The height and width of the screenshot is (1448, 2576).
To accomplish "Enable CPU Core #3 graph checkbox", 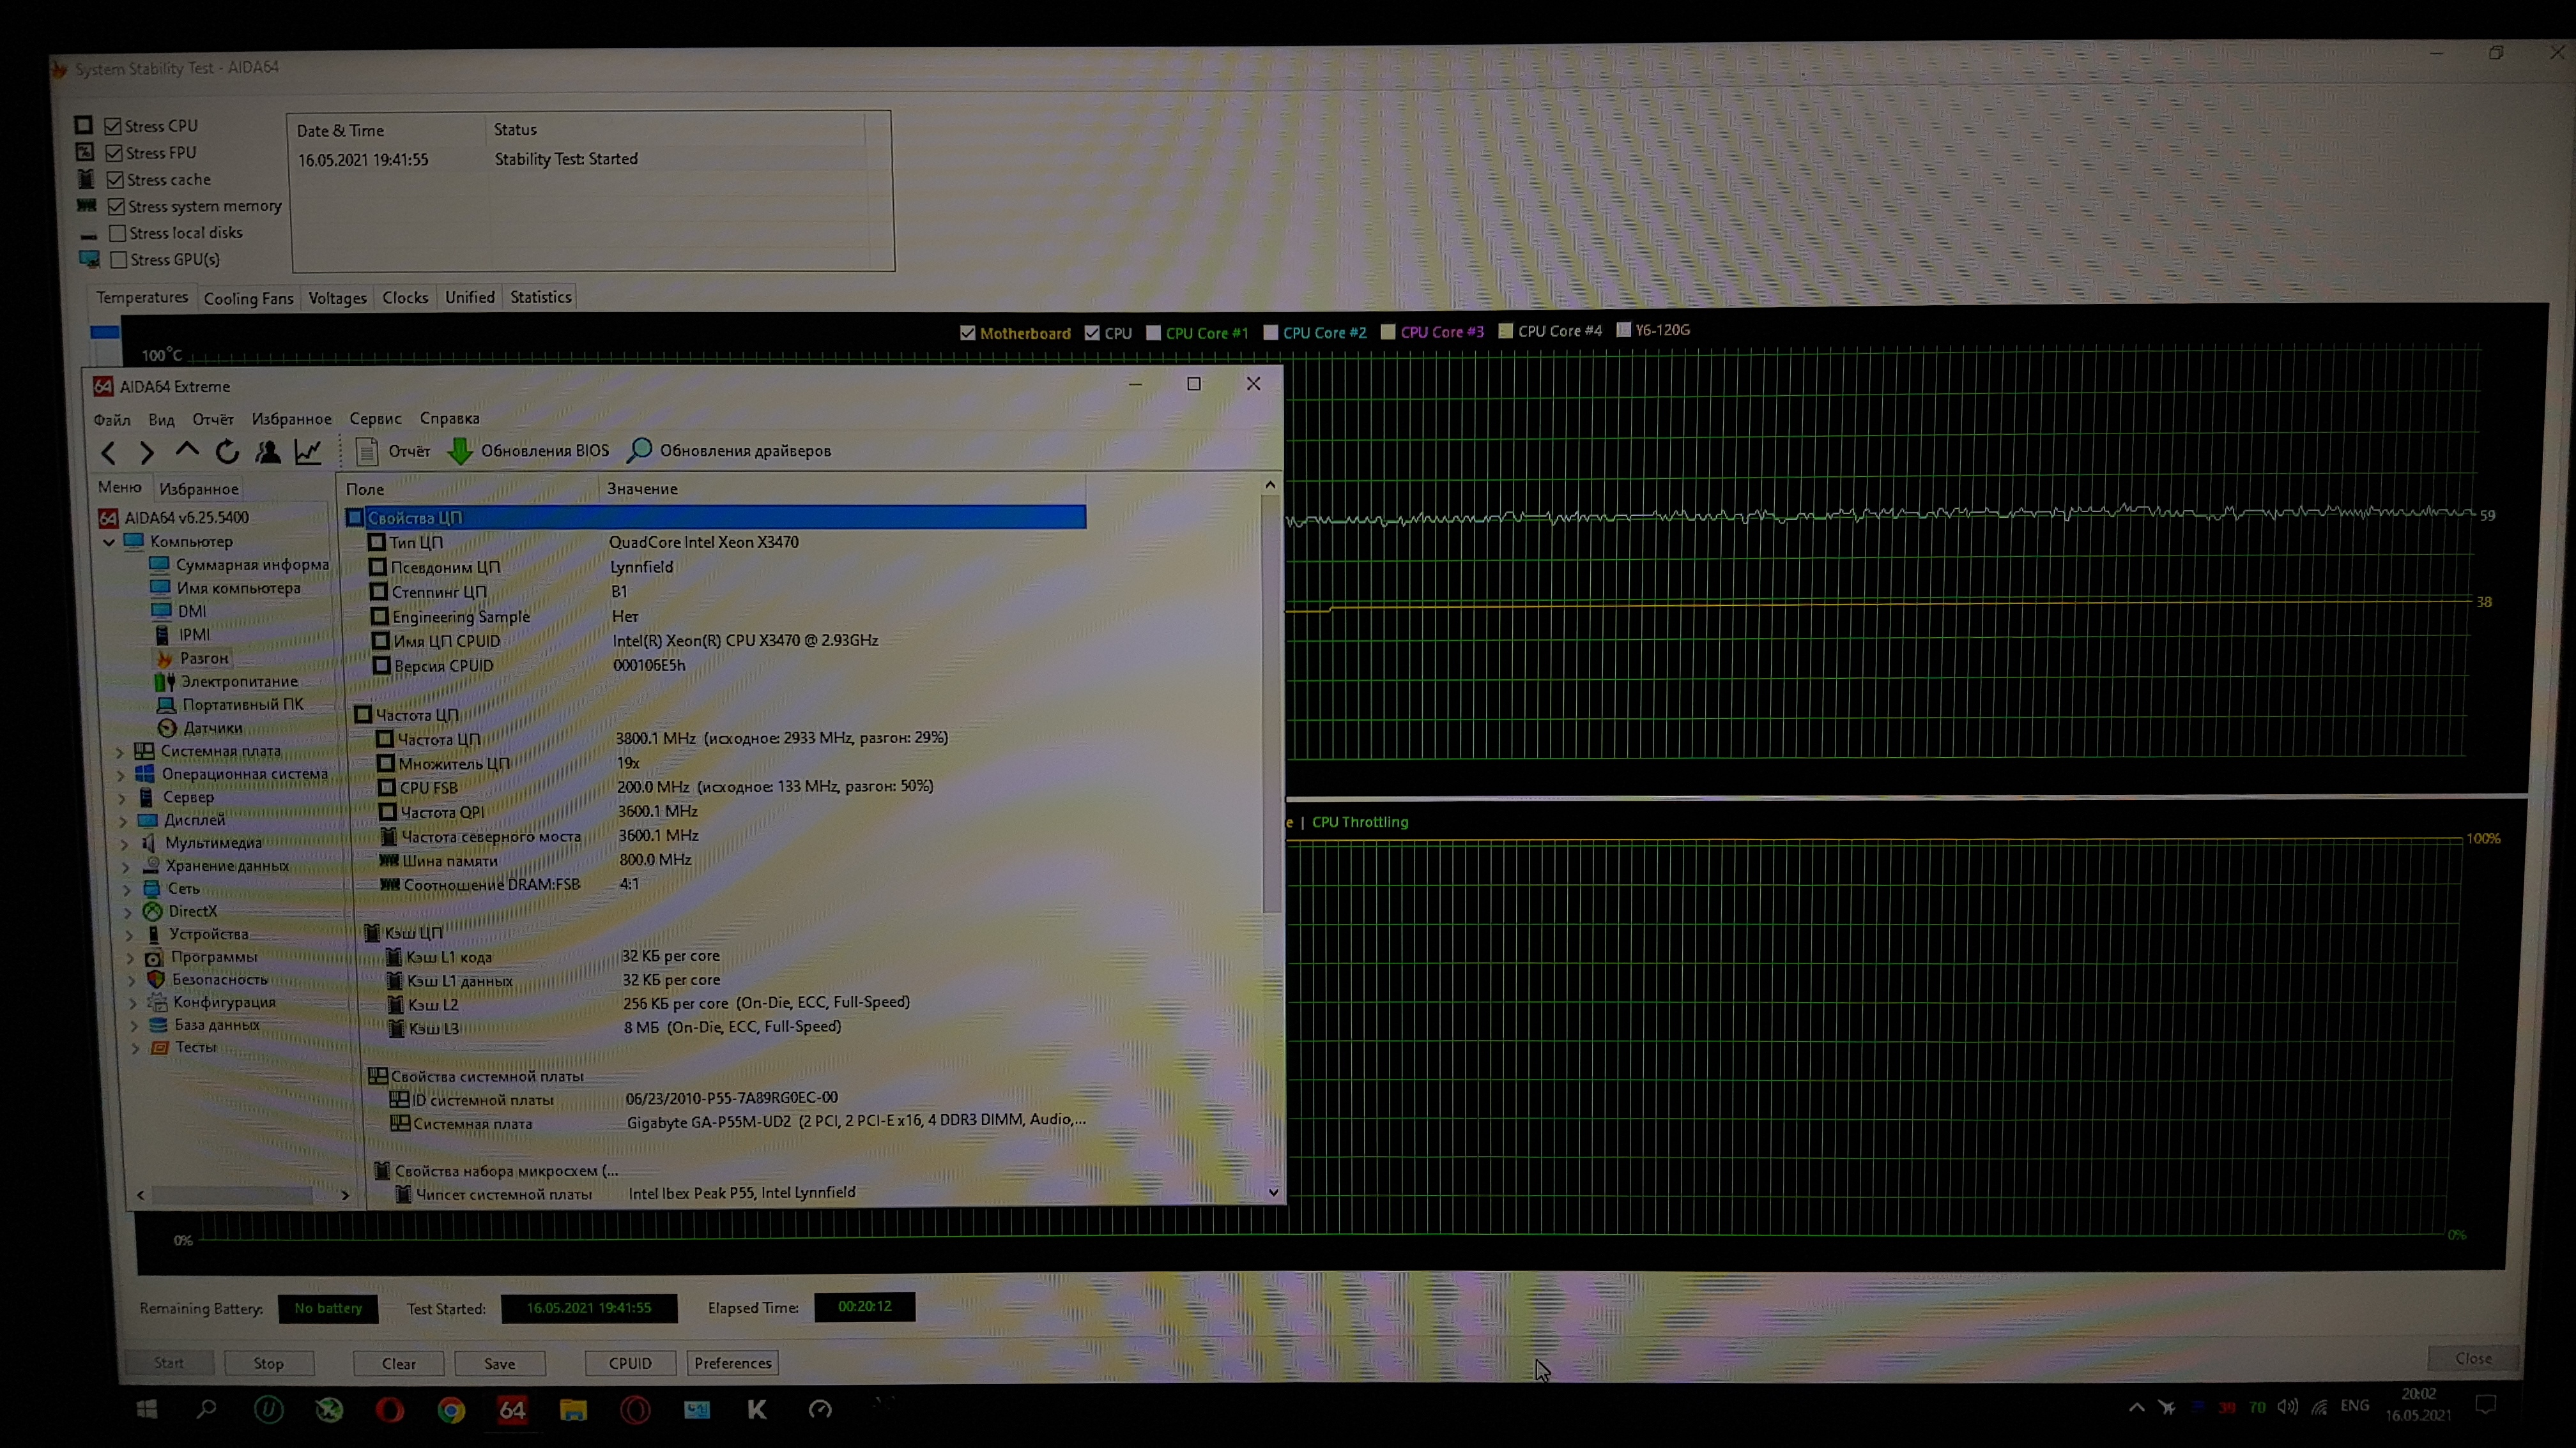I will (1388, 332).
